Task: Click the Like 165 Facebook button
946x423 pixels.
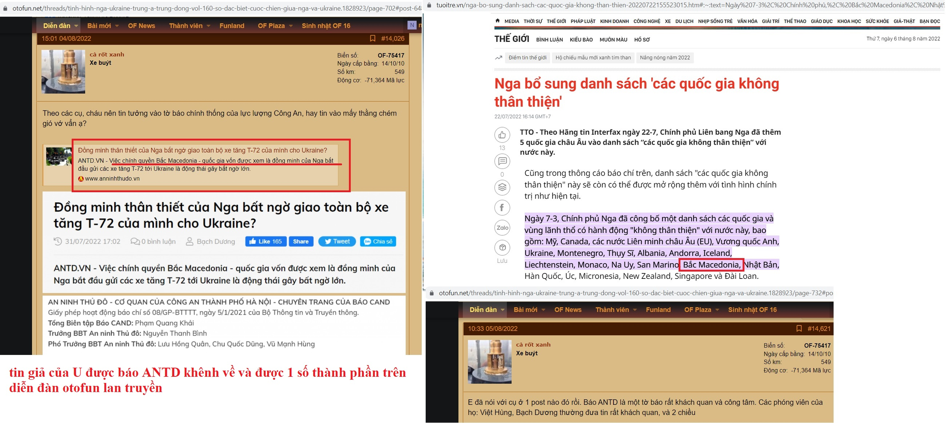Action: tap(266, 241)
